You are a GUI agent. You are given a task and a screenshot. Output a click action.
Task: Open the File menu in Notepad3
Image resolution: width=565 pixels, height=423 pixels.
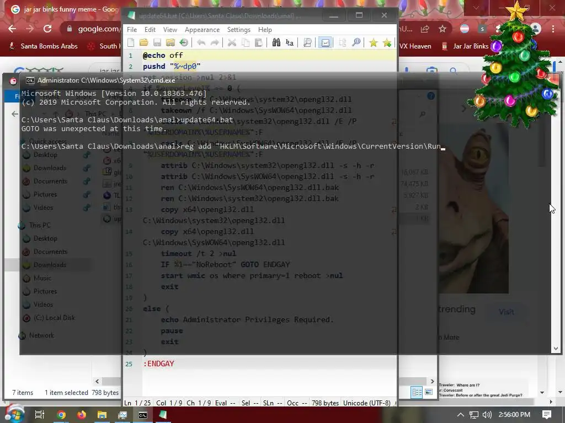(132, 30)
